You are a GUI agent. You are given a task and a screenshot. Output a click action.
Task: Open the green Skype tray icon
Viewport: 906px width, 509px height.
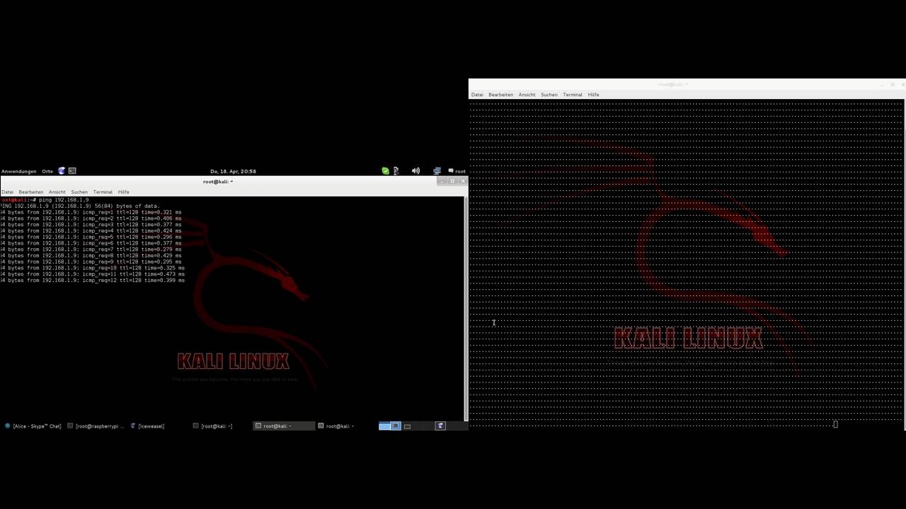385,171
